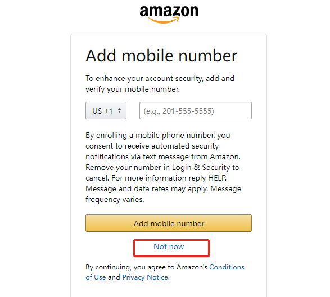Click the 'By enrolling a mobile phone number' paragraph
The image size is (330, 297).
pos(164,167)
